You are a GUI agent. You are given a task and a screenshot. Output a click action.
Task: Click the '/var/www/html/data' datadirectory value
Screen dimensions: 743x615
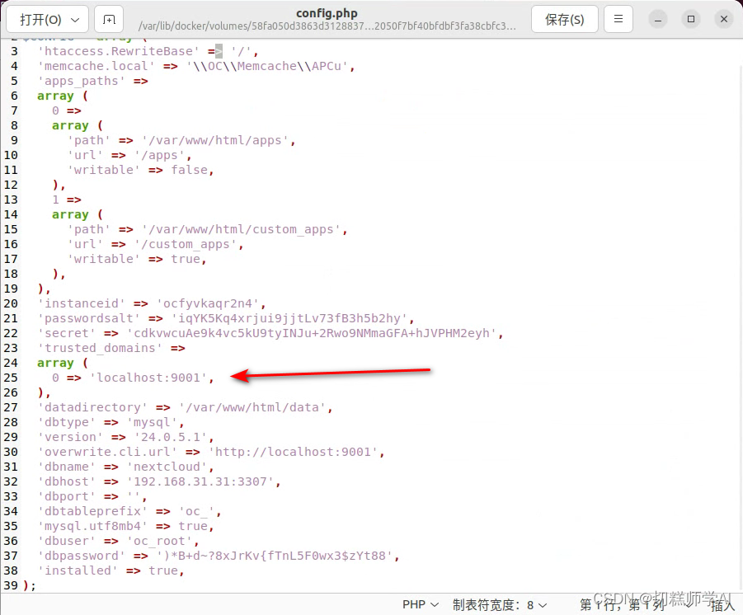(252, 407)
